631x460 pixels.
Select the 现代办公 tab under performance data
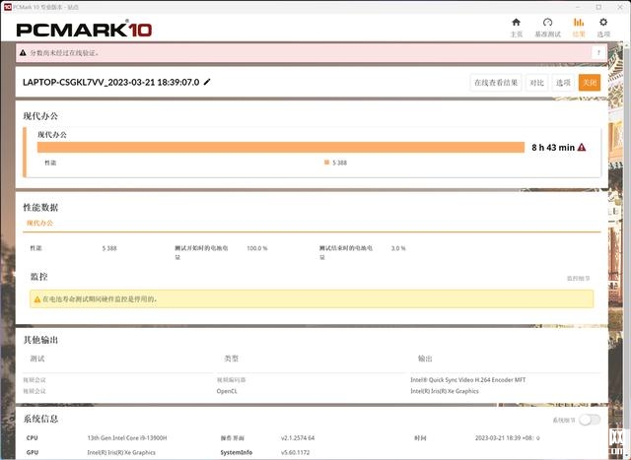39,223
